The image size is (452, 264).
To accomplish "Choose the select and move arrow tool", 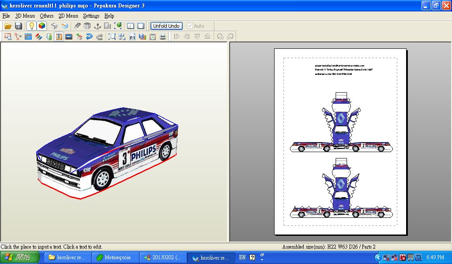I will coord(8,37).
